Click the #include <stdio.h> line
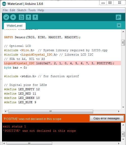 41,76
